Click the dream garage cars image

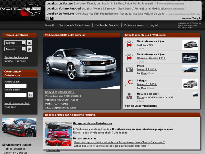coord(58,134)
